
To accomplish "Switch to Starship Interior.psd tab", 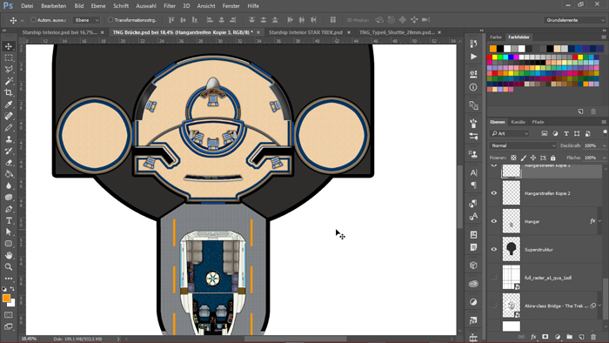I will [59, 32].
